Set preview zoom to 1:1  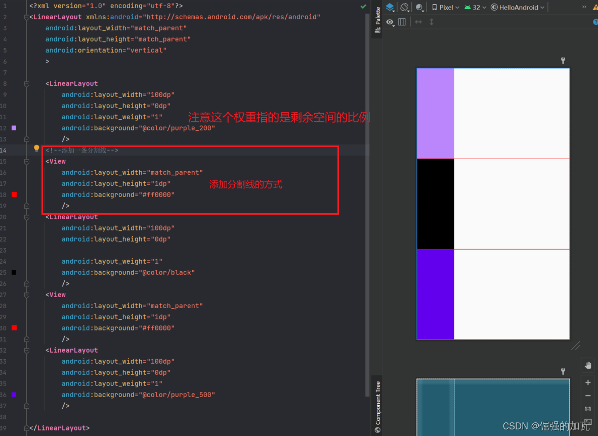pyautogui.click(x=588, y=409)
